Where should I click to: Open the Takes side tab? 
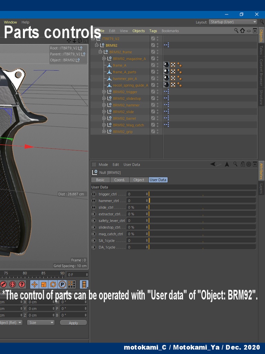261,50
